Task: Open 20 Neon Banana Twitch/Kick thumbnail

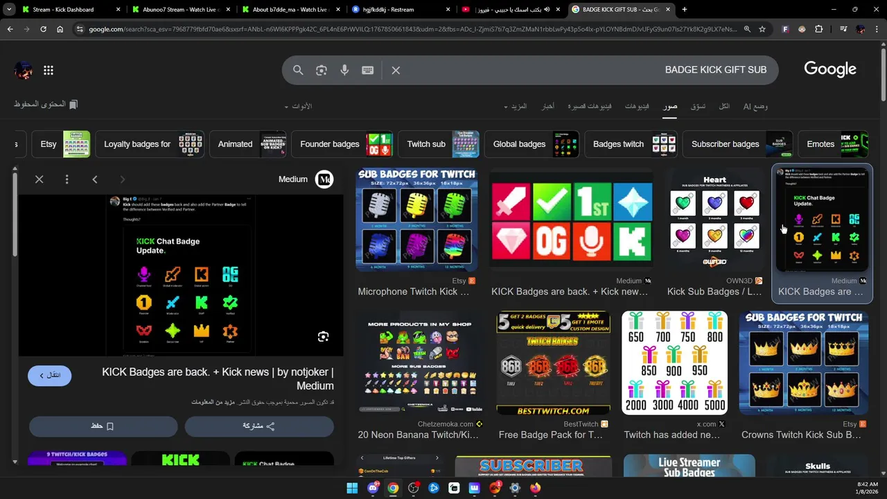Action: 419,363
